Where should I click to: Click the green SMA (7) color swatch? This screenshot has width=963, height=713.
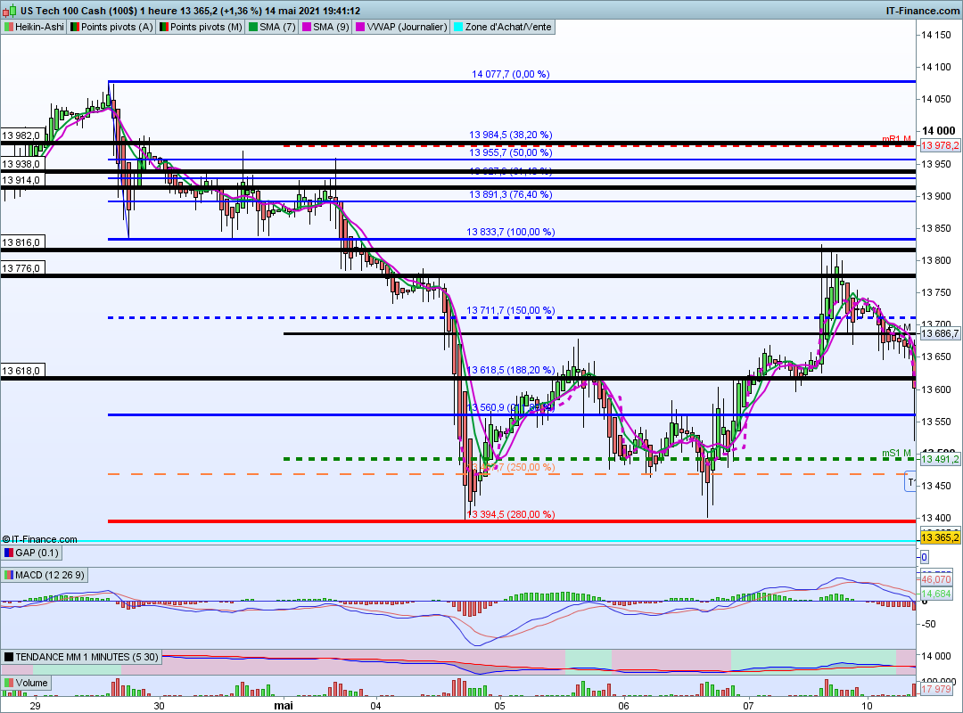click(x=253, y=27)
